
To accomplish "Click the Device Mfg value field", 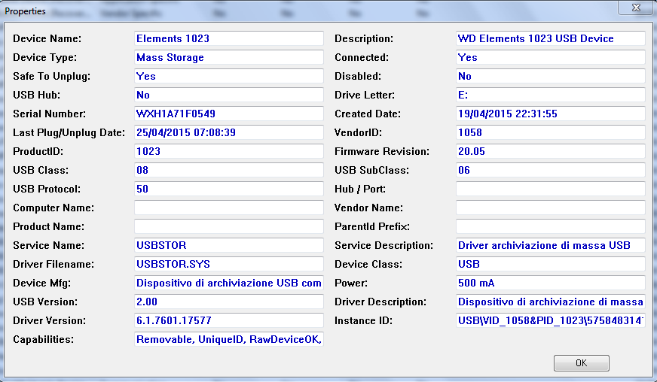I will pyautogui.click(x=229, y=283).
